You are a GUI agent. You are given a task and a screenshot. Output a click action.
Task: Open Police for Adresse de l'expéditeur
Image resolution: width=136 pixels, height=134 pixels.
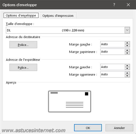point(23,67)
